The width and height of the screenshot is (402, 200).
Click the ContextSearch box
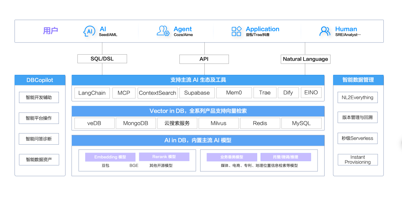pyautogui.click(x=157, y=93)
